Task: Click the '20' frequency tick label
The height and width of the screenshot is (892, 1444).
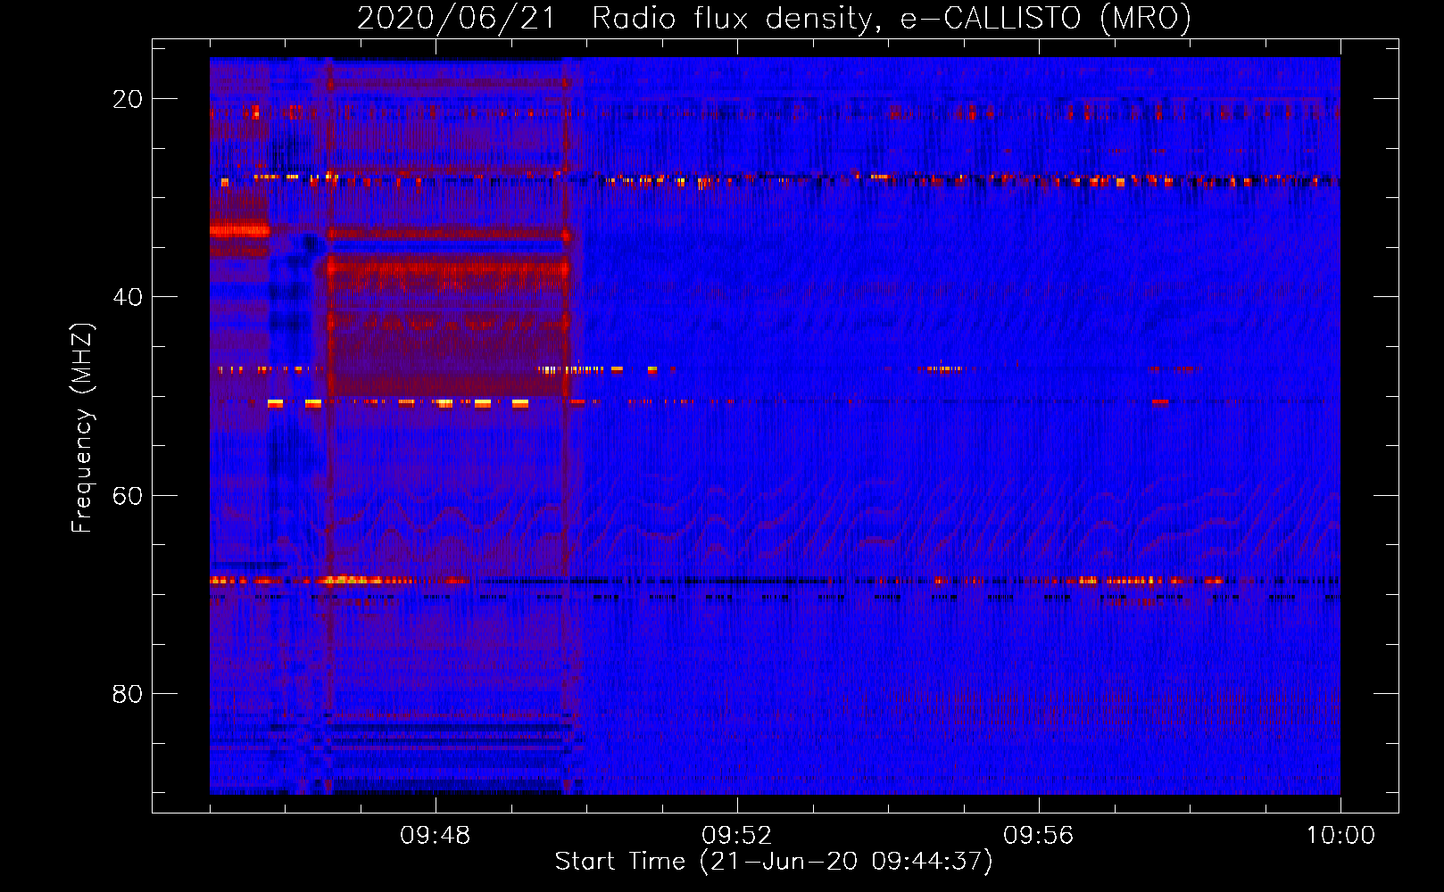Action: pyautogui.click(x=128, y=99)
